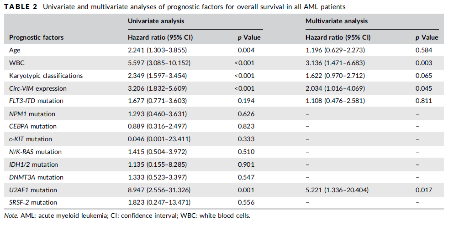459x226 pixels.
Task: Click the Age row label
Action: click(15, 50)
